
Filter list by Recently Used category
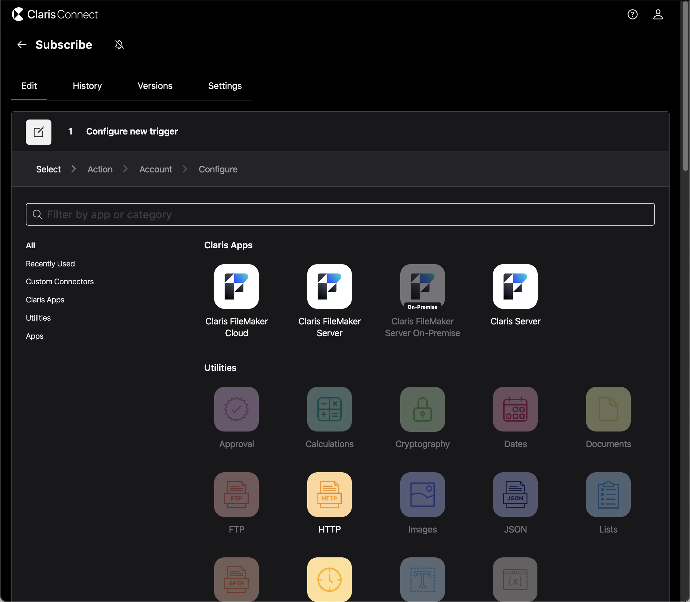(50, 264)
